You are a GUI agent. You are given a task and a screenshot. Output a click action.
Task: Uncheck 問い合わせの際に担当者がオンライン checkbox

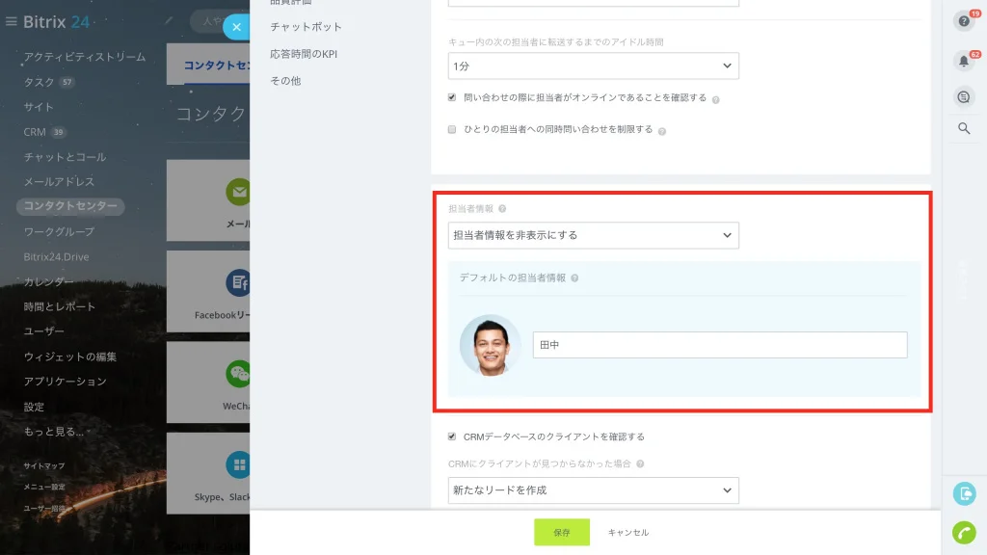[x=452, y=97]
